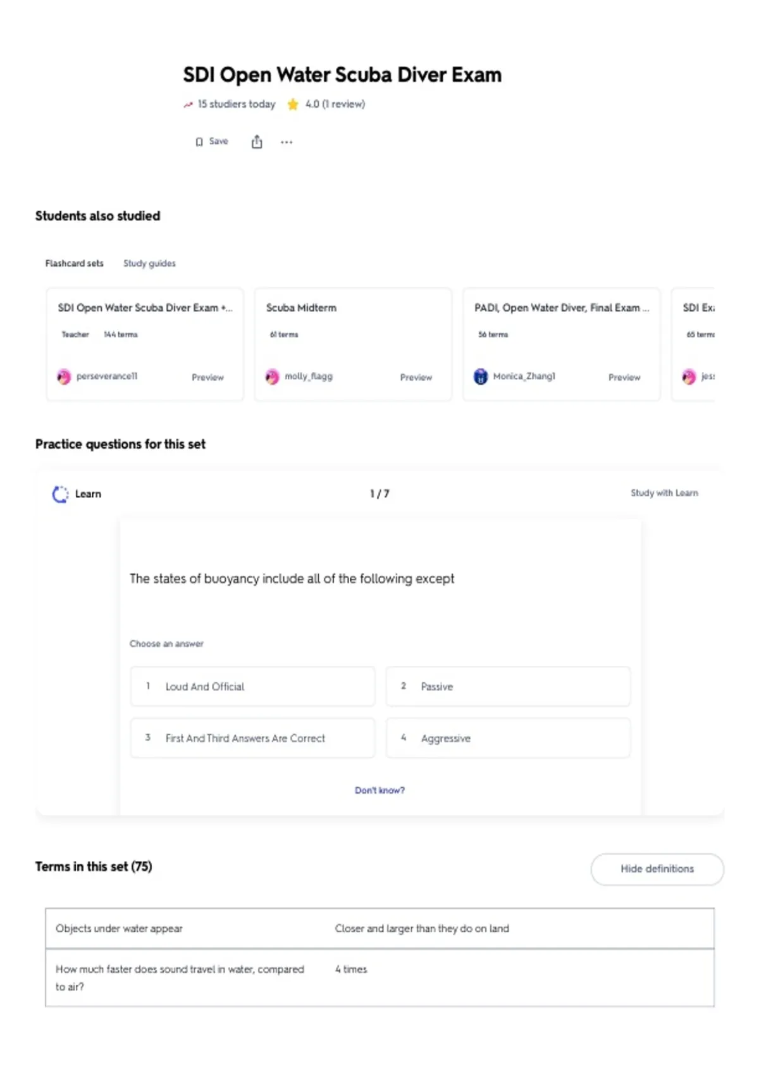Preview the perseverance11 flashcard set
The image size is (759, 1076).
pos(207,377)
